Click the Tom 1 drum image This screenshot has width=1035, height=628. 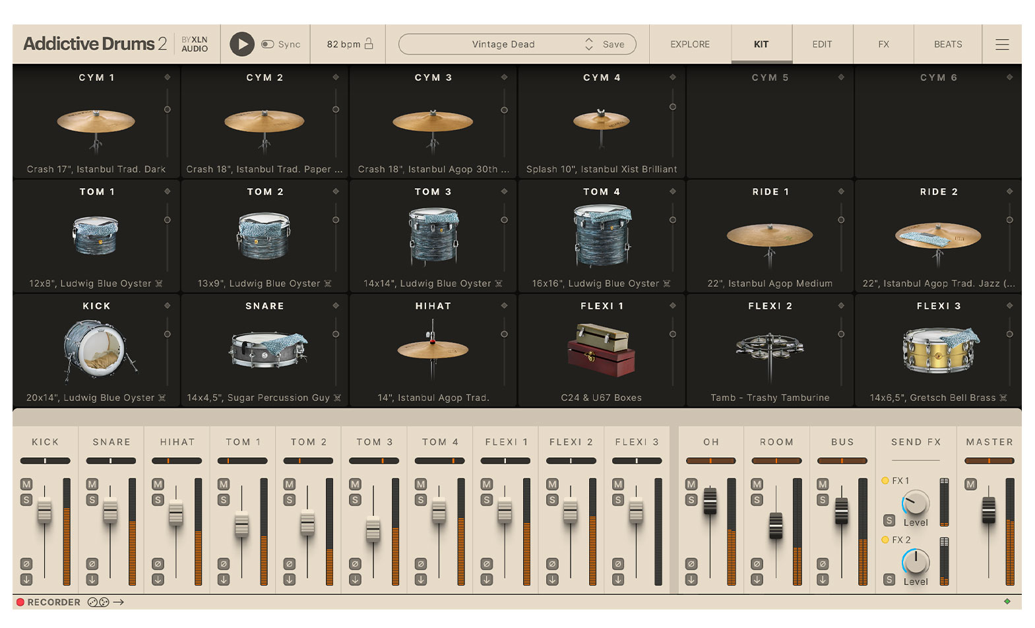(96, 235)
